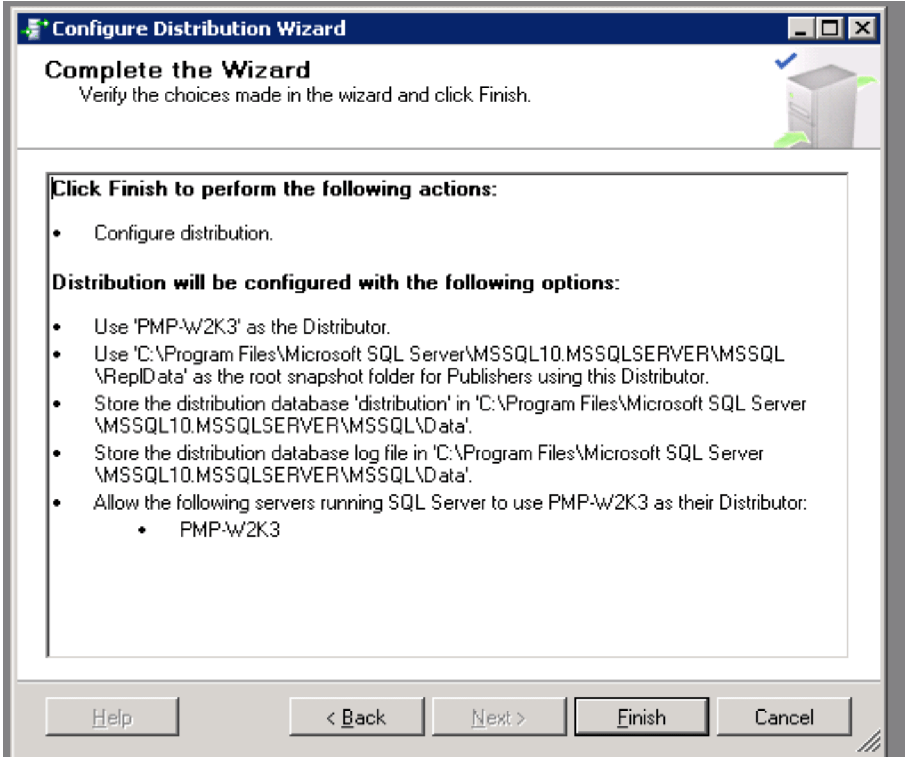Screen dimensions: 908x762
Task: Click the greyed-out Help button
Action: 112,717
